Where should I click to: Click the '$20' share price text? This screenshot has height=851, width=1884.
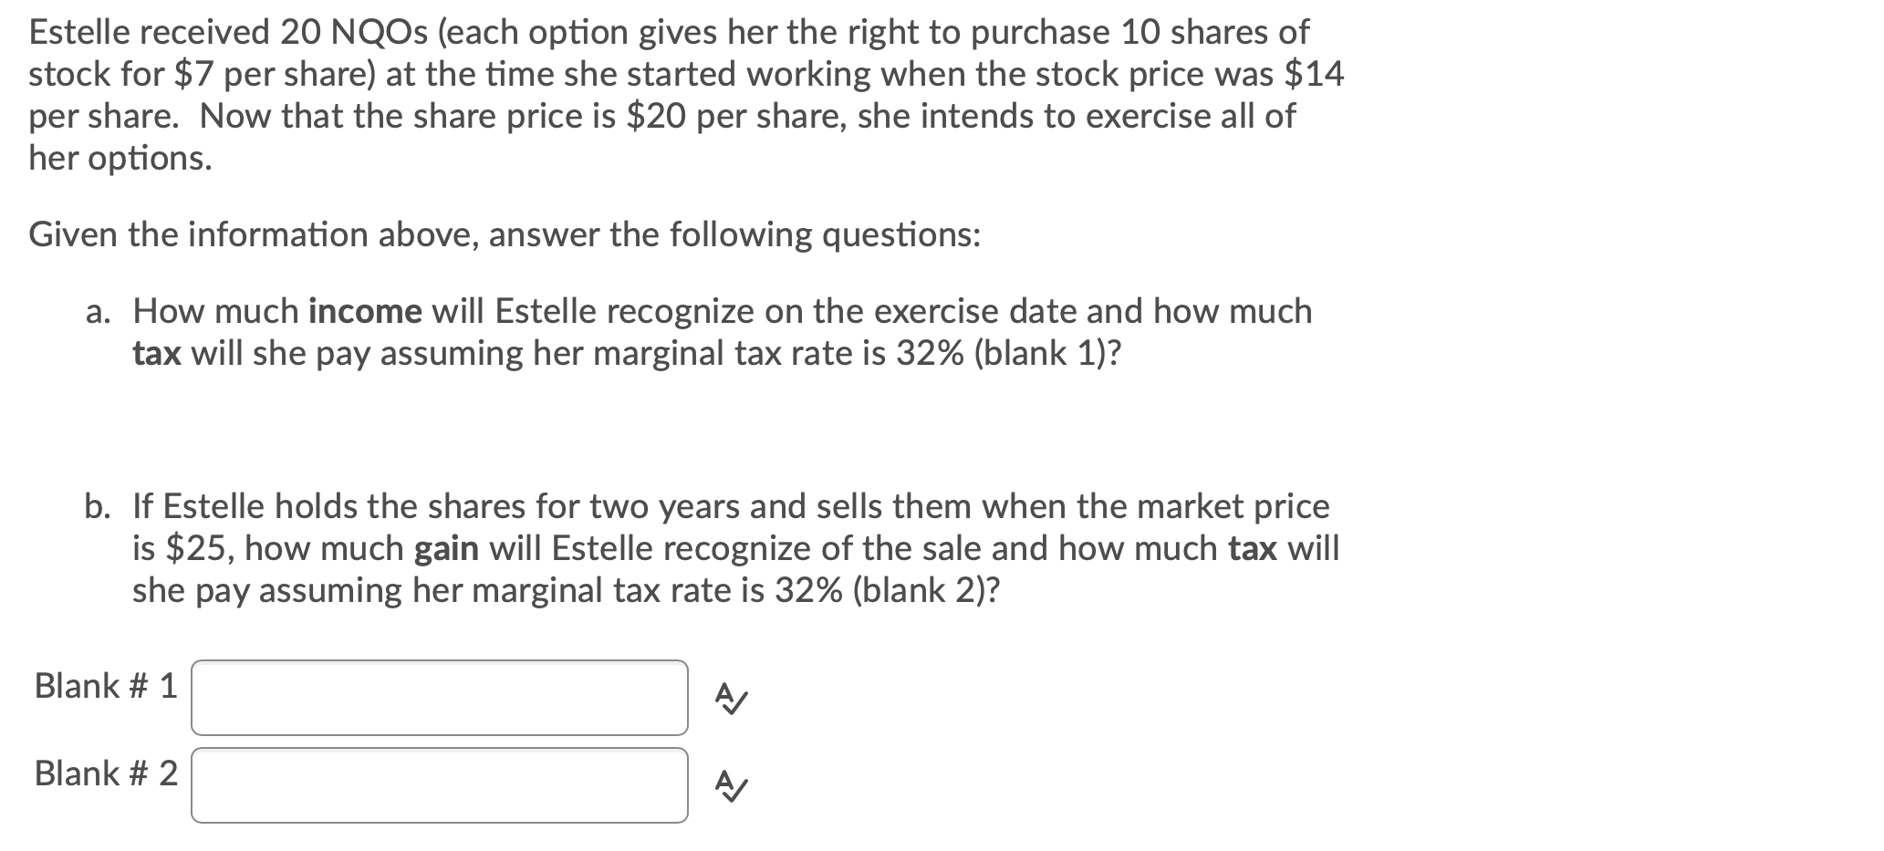[x=657, y=117]
